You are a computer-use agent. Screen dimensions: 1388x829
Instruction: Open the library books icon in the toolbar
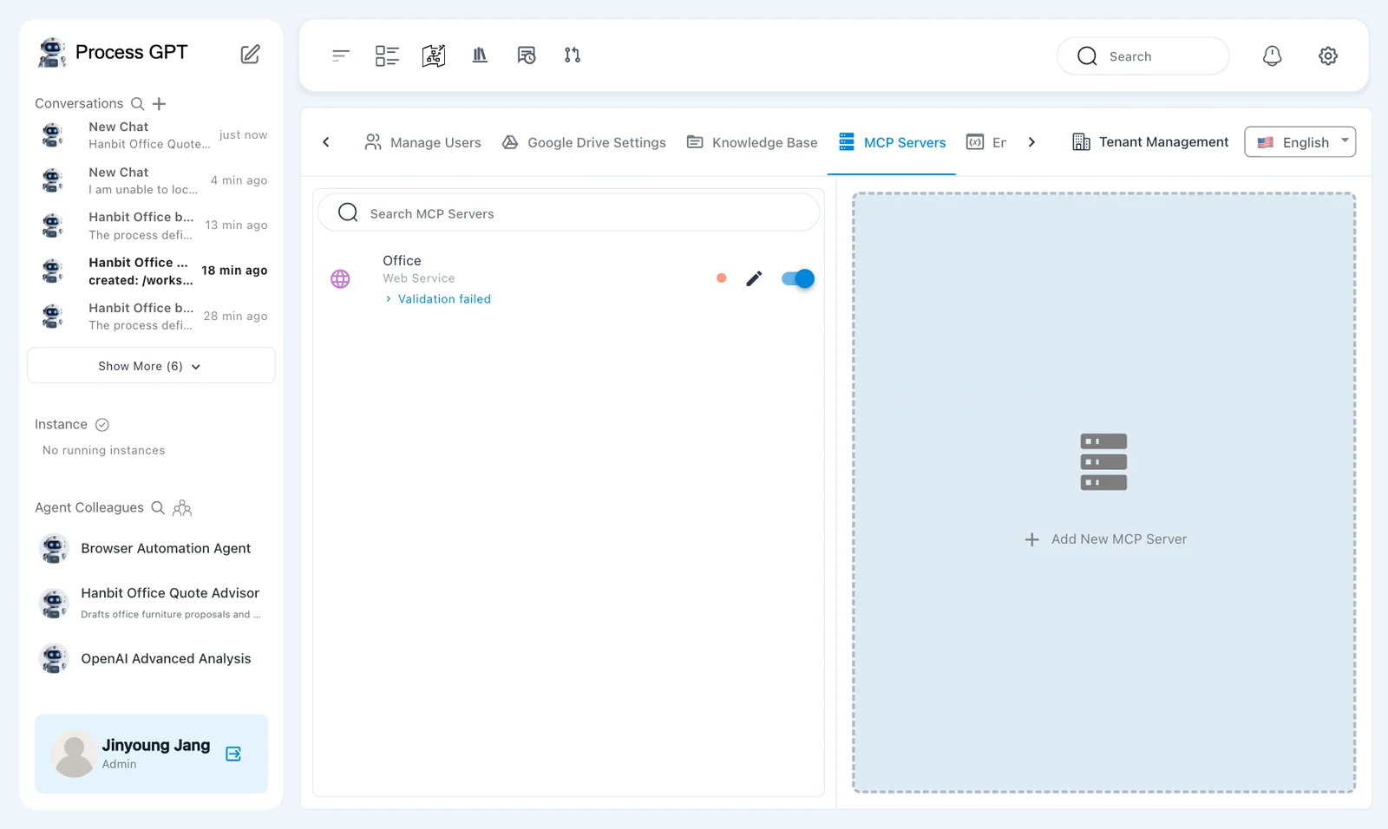480,55
